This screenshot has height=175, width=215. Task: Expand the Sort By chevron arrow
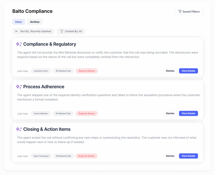[16, 31]
